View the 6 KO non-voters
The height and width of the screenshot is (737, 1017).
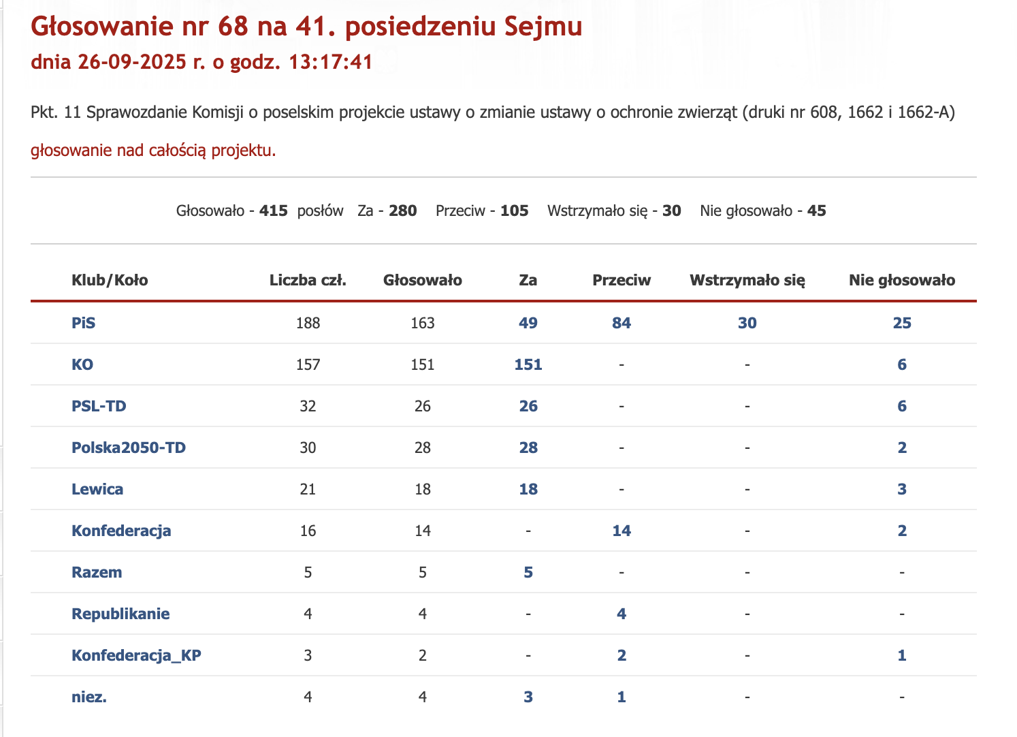coord(902,364)
